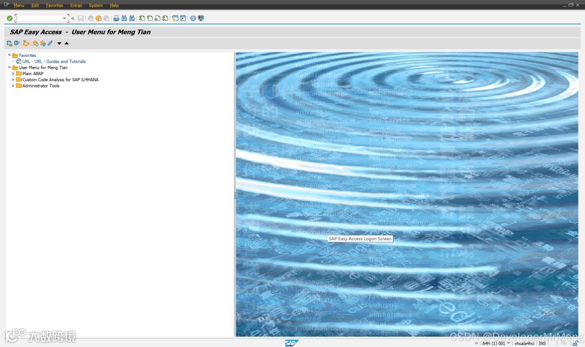The image size is (585, 347).
Task: Click the Find binoculars icon
Action: [x=124, y=18]
